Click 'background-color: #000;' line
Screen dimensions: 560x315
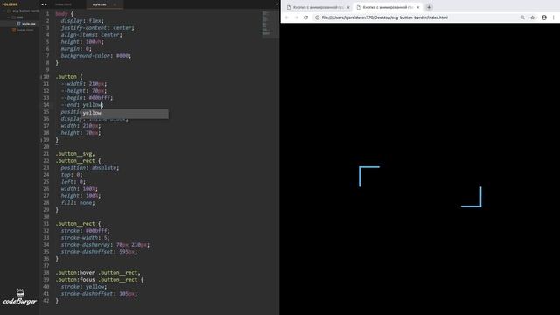coord(95,56)
